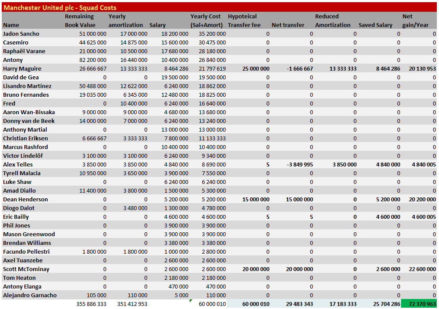
Task: Select the 'Fred' name cell
Action: tap(9, 104)
